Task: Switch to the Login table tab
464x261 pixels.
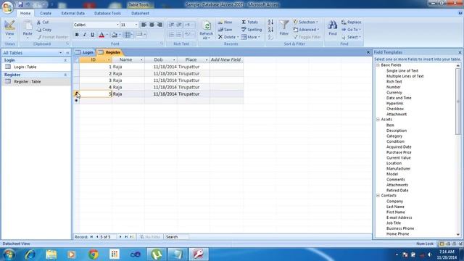Action: (x=84, y=52)
